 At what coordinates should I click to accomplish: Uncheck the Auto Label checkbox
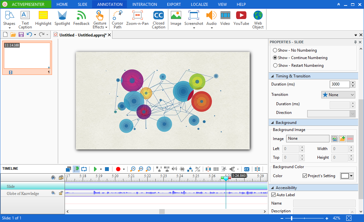coord(274,195)
